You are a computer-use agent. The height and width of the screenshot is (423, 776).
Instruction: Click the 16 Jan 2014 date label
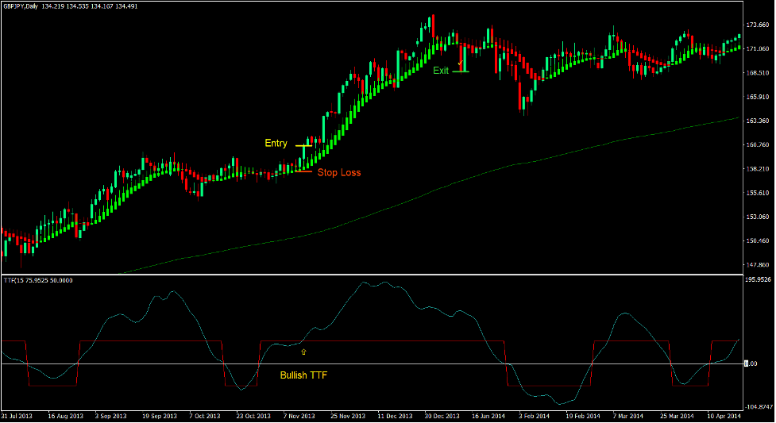[x=488, y=416]
